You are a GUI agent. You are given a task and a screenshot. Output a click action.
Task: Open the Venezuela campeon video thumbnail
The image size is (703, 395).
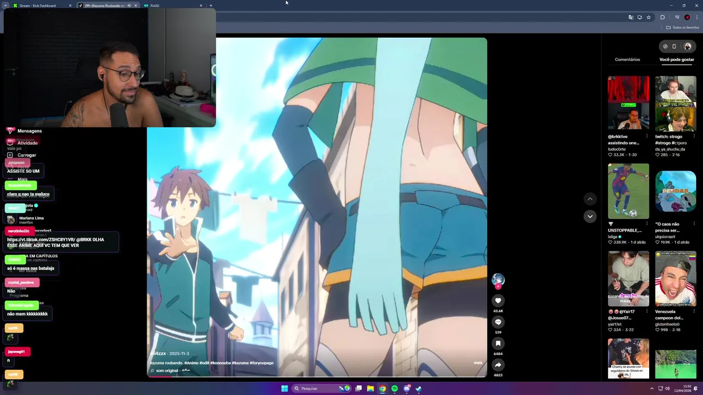coord(676,279)
